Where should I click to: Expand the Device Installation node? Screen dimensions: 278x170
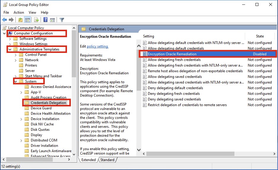21,119
